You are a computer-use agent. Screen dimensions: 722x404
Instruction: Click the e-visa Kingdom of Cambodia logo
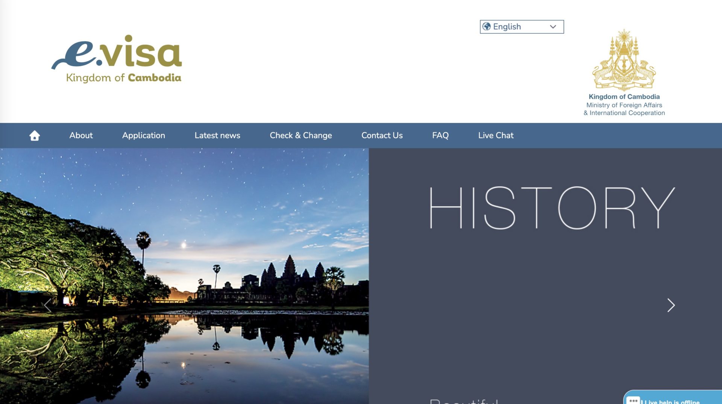[x=117, y=59]
